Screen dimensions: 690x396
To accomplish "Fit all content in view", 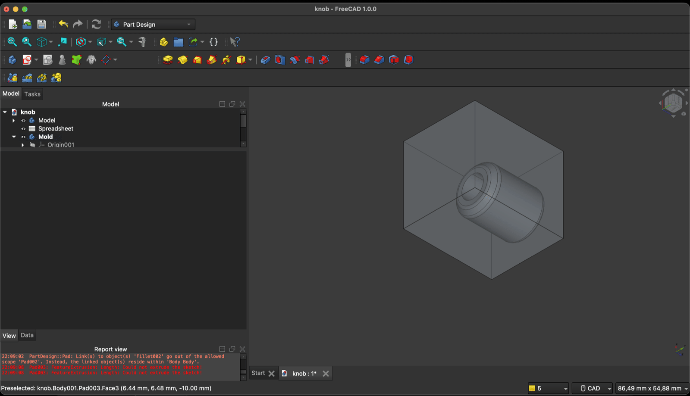I will 12,42.
